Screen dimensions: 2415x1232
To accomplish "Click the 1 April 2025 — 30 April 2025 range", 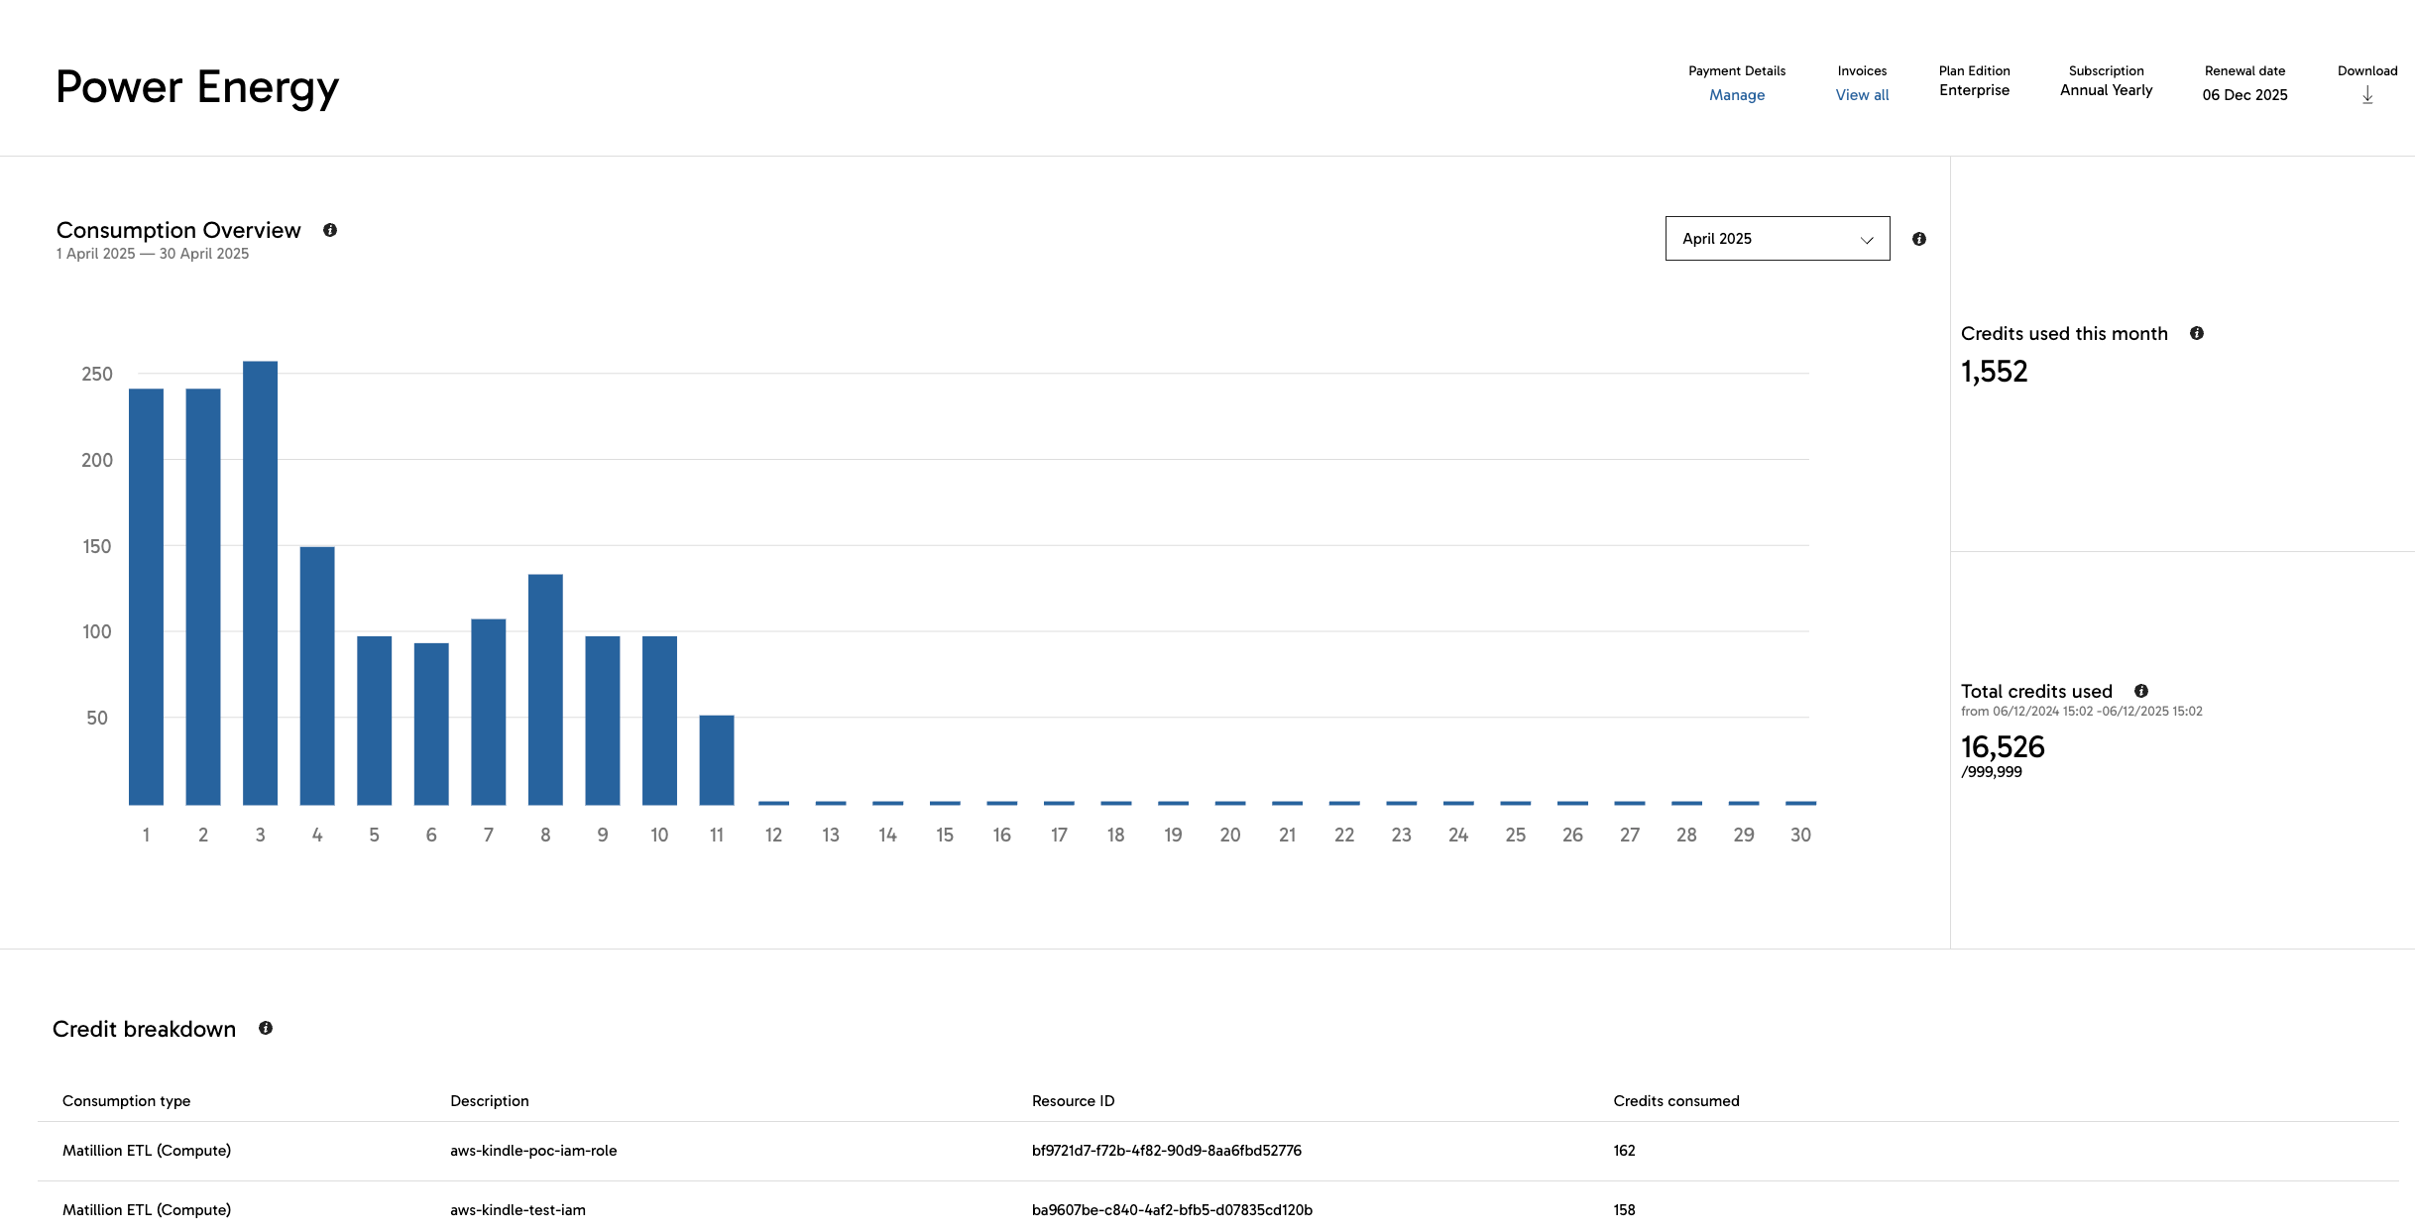I will tap(153, 254).
